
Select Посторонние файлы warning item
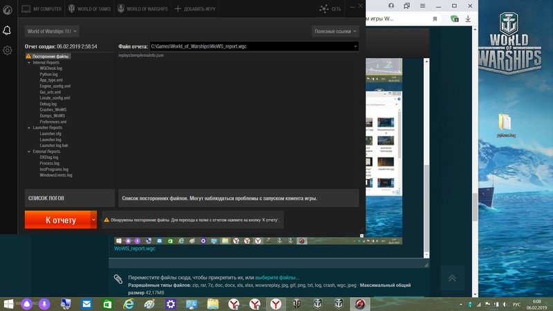(x=48, y=56)
